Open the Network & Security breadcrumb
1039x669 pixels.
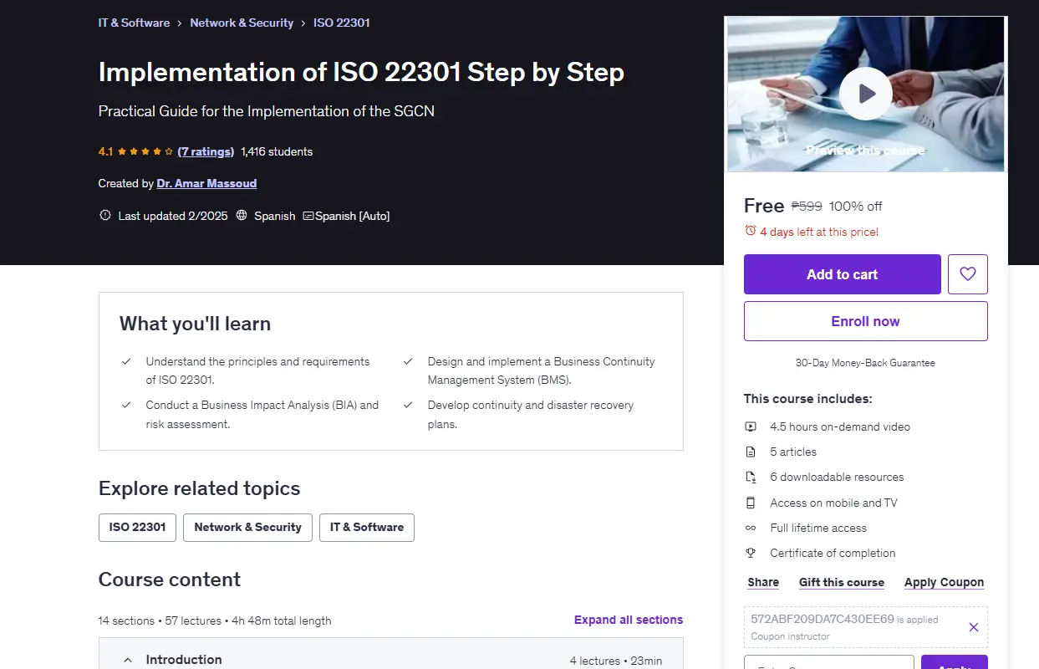(242, 23)
